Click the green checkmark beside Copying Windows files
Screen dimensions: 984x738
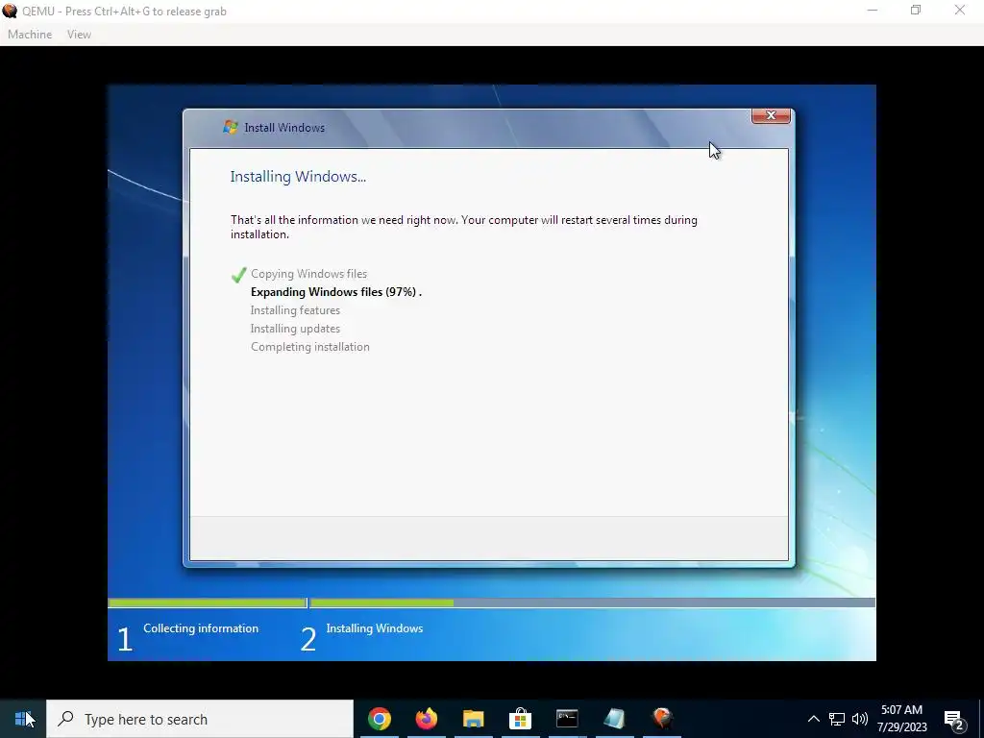[x=238, y=274]
